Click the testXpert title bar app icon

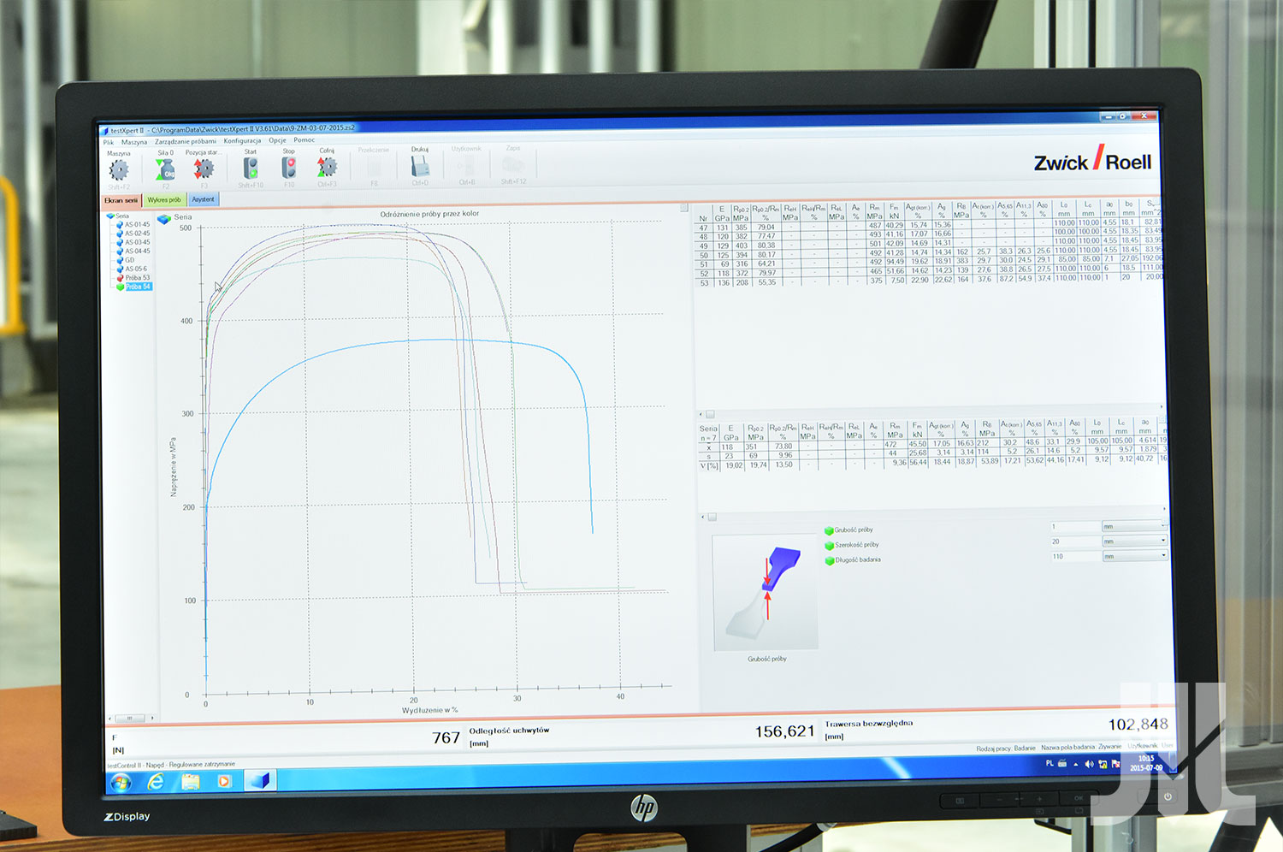pyautogui.click(x=106, y=131)
